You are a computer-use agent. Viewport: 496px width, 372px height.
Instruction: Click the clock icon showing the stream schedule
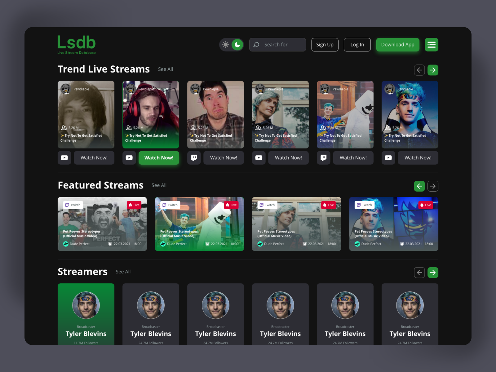point(111,244)
